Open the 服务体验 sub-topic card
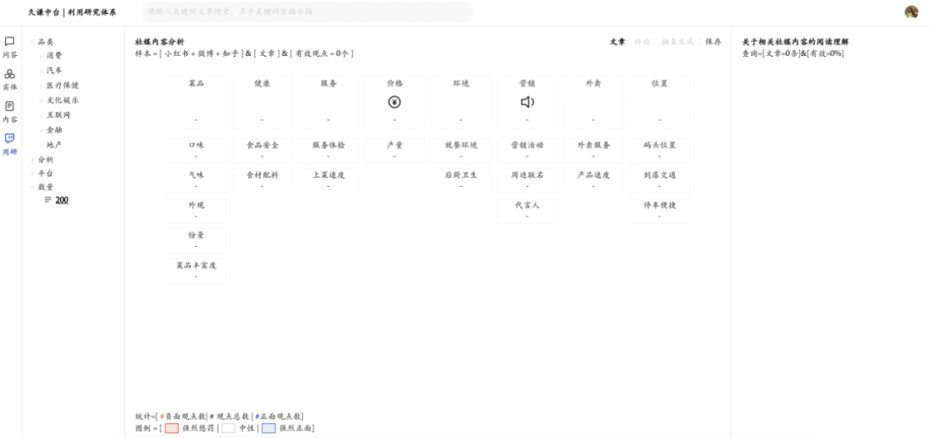930x438 pixels. point(329,150)
